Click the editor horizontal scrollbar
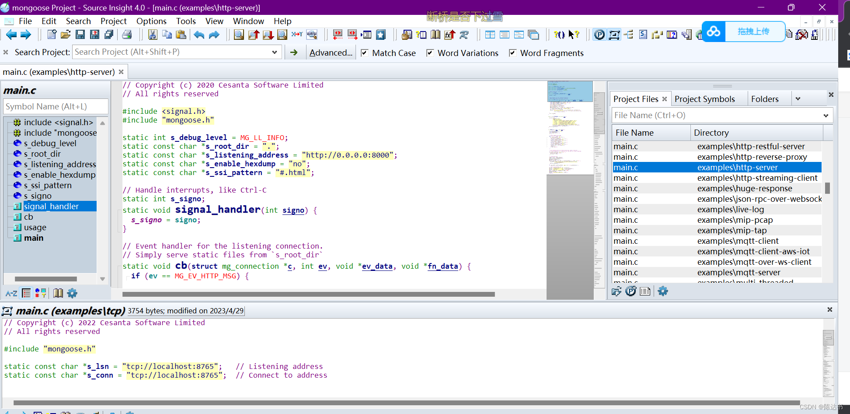The image size is (850, 414). [x=309, y=295]
